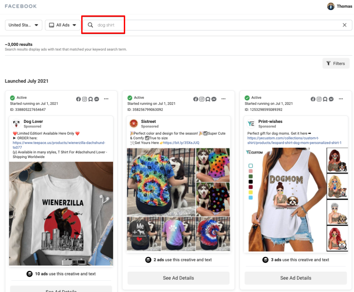Open the bit.ly/35XeJUQ link
354x292 pixels.
click(x=181, y=143)
